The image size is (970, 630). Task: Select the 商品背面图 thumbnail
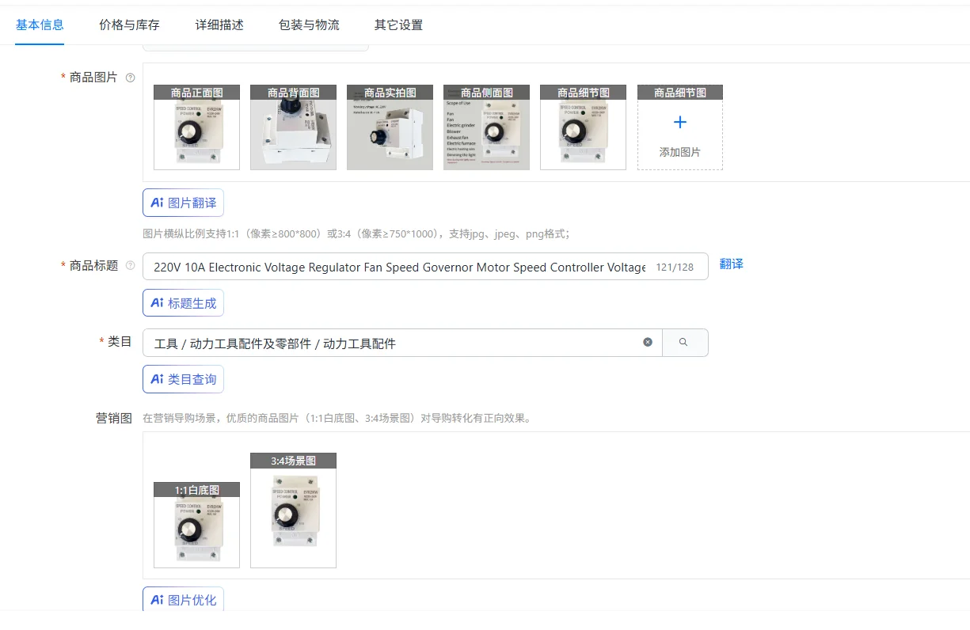pyautogui.click(x=293, y=127)
